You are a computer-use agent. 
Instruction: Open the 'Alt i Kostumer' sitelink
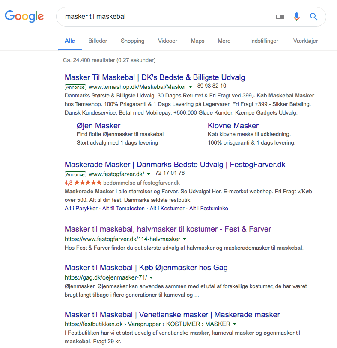pyautogui.click(x=167, y=208)
